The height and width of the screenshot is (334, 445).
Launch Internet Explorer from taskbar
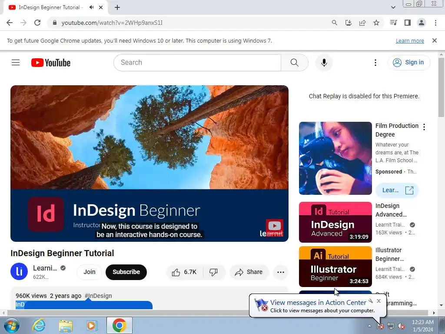click(x=39, y=325)
